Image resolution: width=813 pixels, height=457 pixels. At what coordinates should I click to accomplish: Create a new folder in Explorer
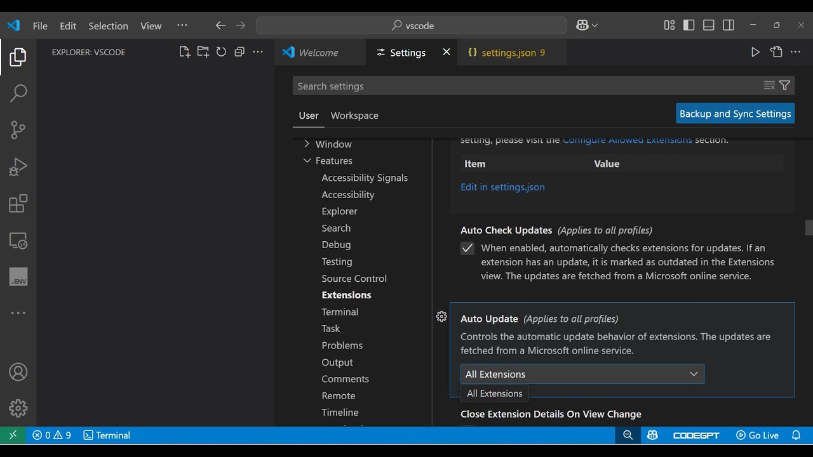203,52
